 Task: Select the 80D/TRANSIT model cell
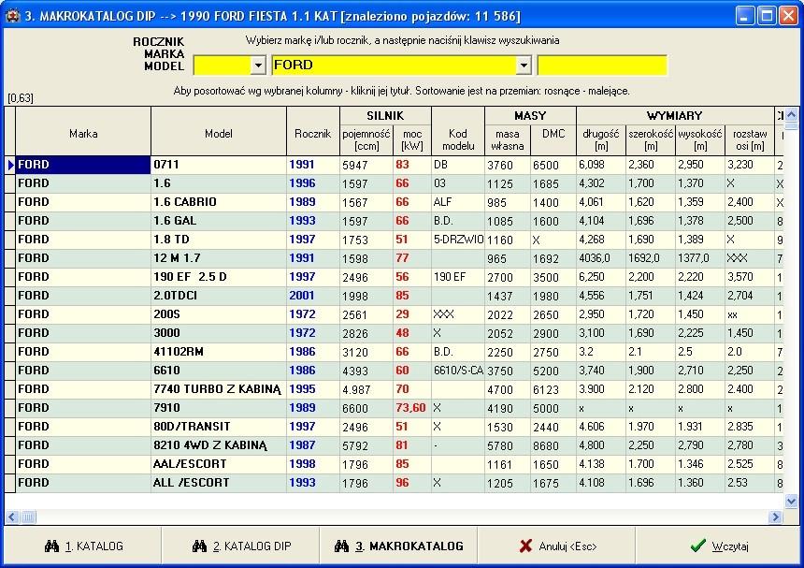click(219, 427)
